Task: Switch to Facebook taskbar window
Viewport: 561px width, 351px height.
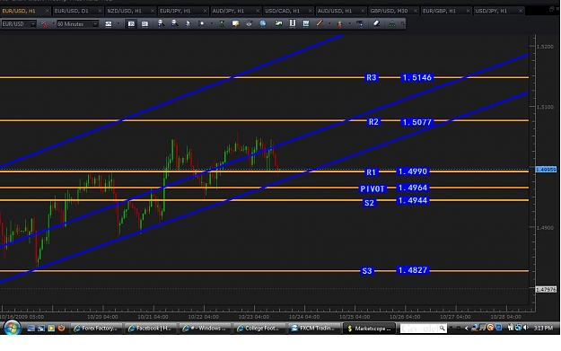Action: (150, 328)
